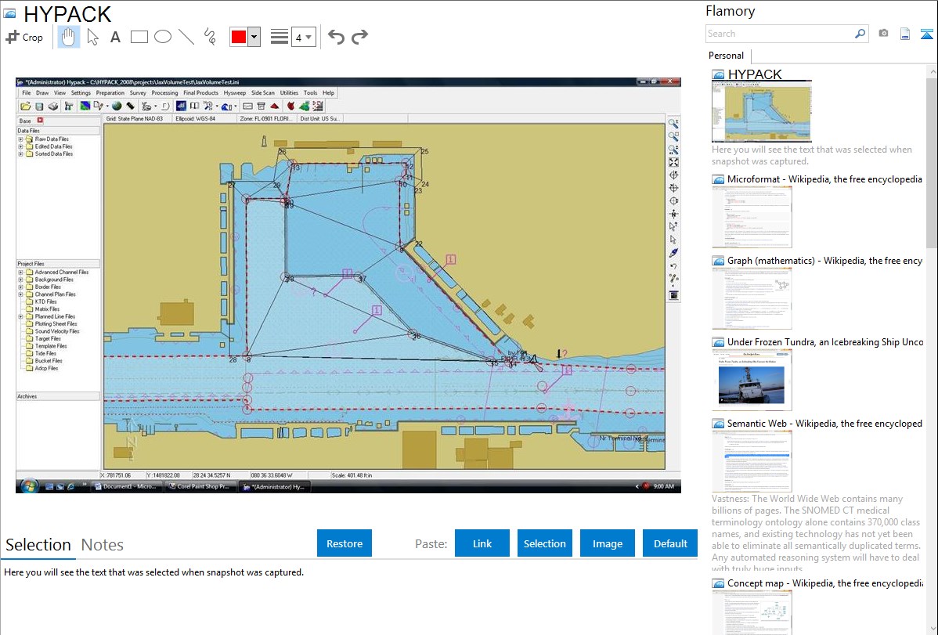The width and height of the screenshot is (938, 635).
Task: Click the line thickness icon
Action: [279, 37]
